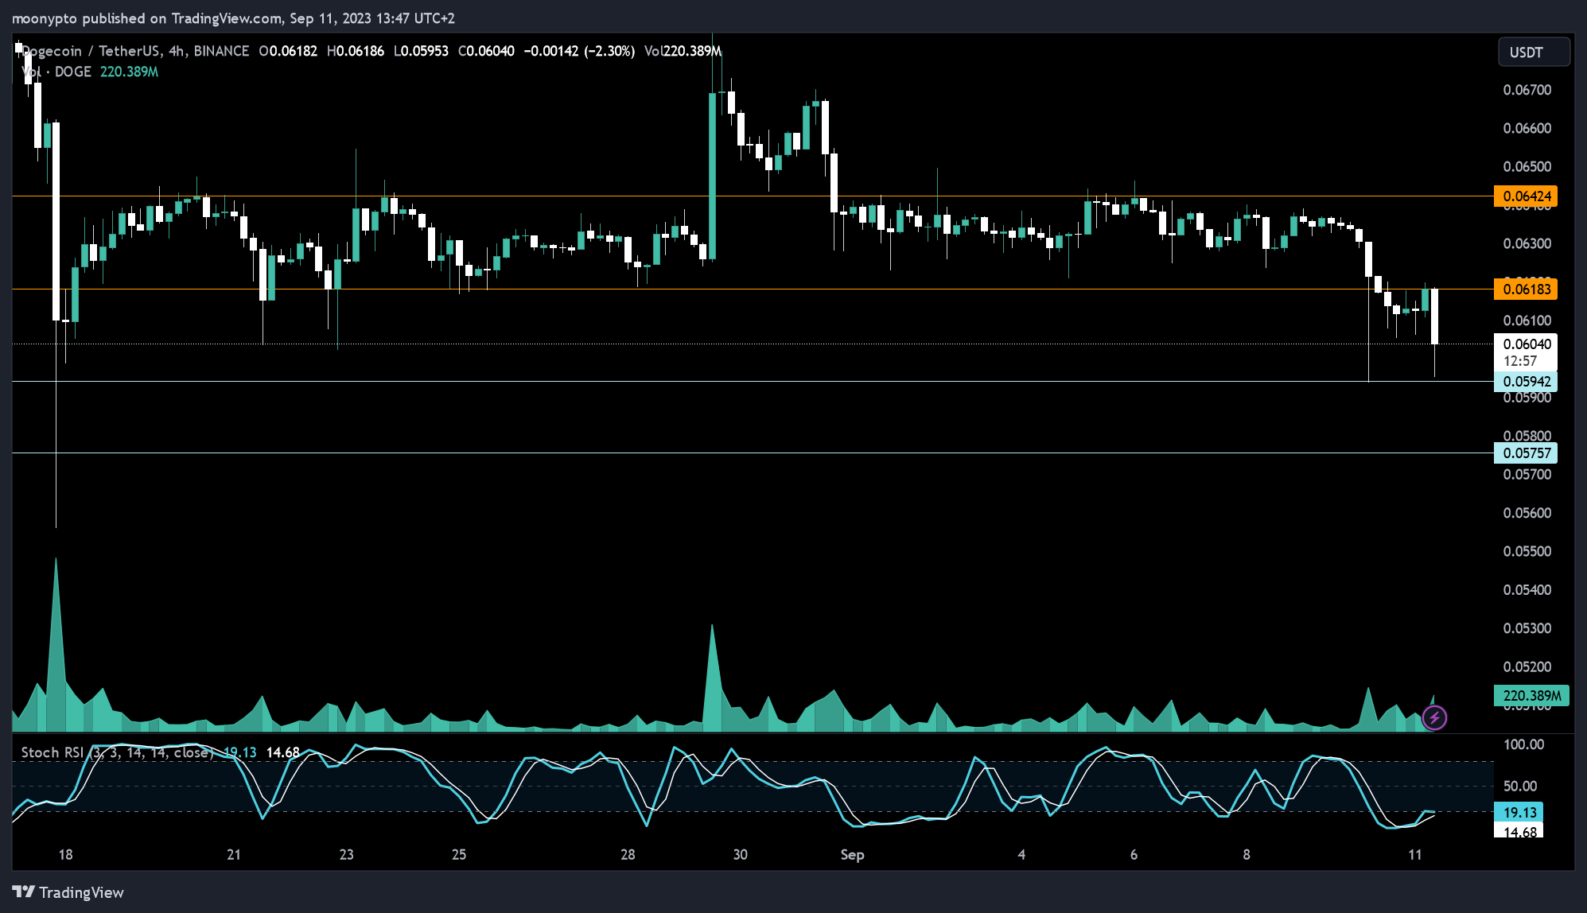Click the 4 date on time axis
This screenshot has height=913, width=1587.
click(1021, 855)
